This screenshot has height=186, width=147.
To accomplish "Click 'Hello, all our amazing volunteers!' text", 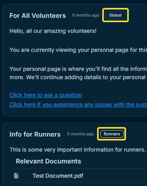I will coord(53,31).
